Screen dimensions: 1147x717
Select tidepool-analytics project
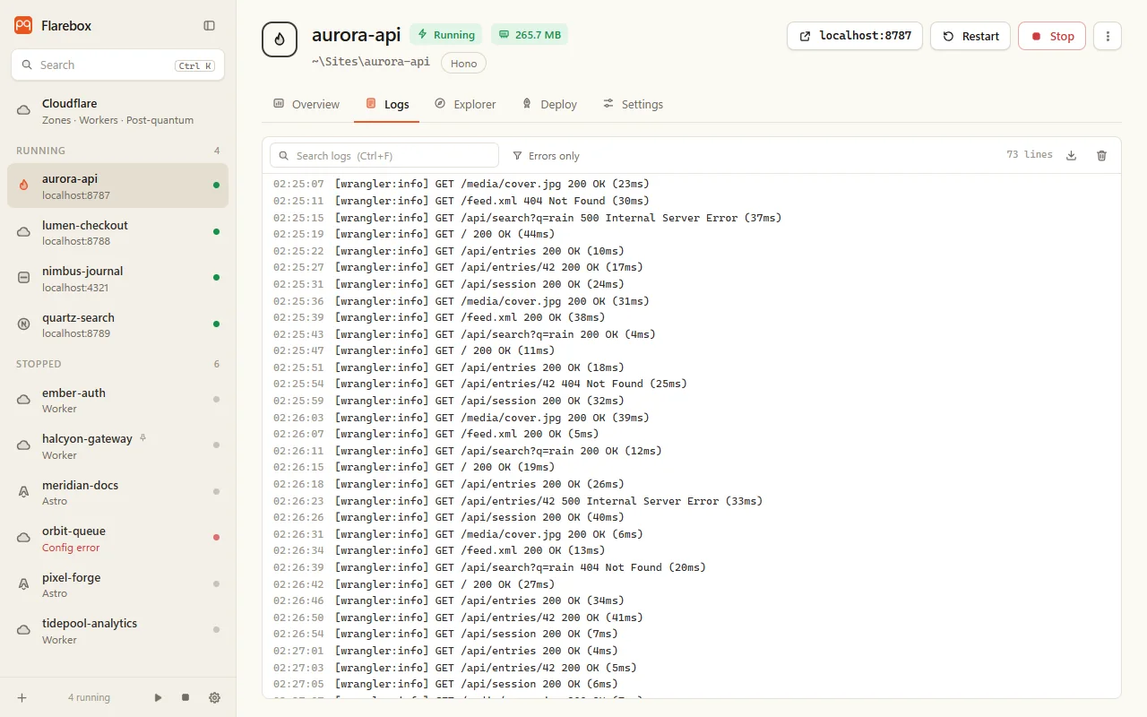[117, 630]
